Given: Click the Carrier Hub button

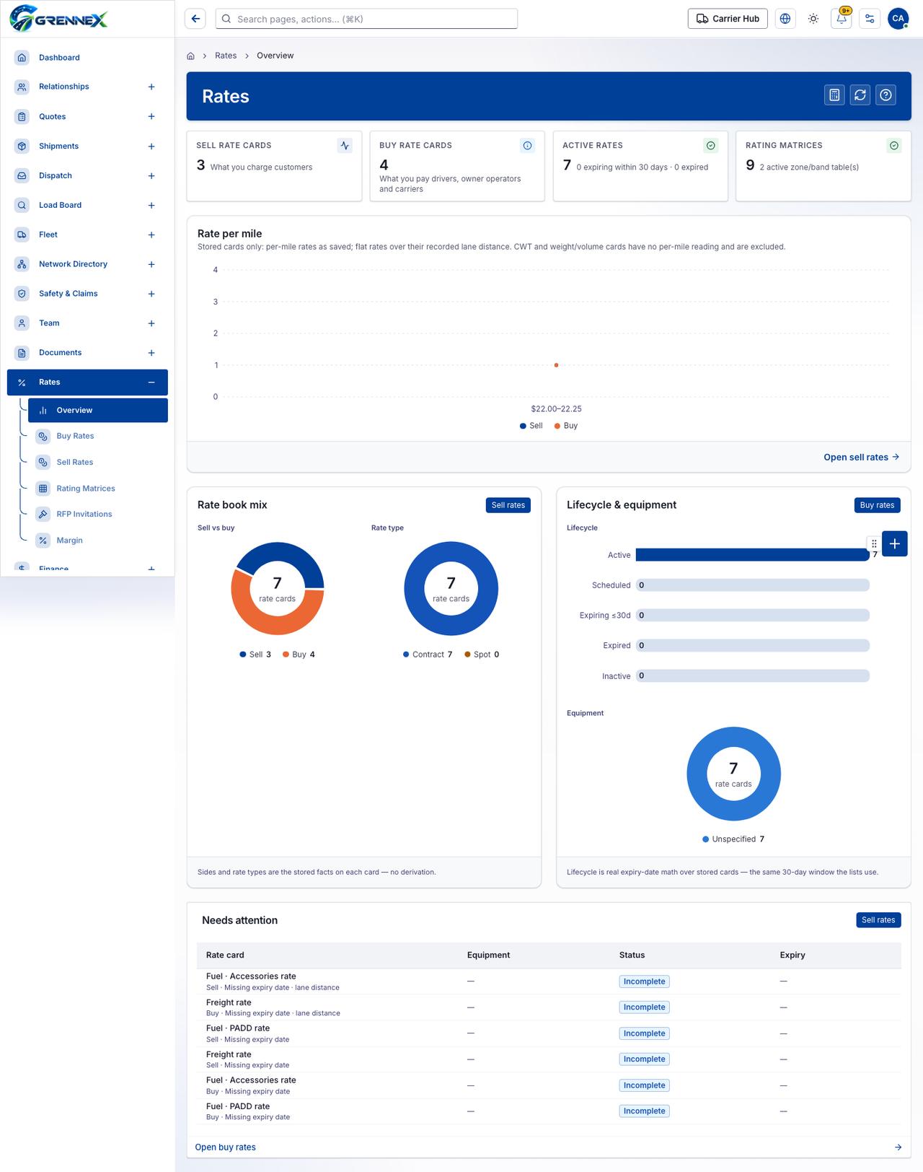Looking at the screenshot, I should point(728,19).
